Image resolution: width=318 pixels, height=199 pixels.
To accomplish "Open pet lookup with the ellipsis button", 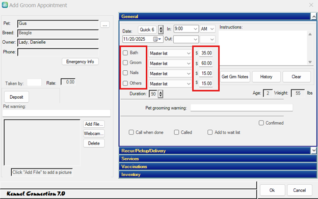I will tap(105, 24).
